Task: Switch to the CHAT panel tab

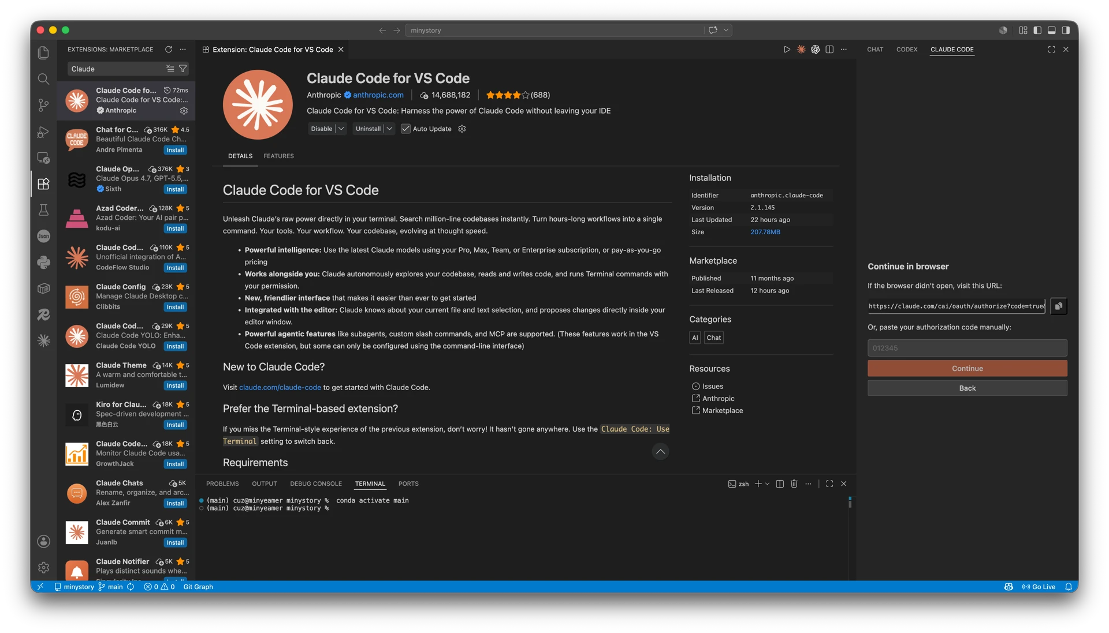Action: [875, 50]
